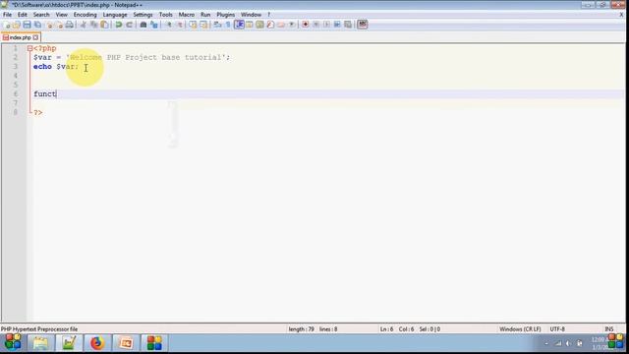629x354 pixels.
Task: Open the PowerPoint taskbar icon
Action: 126,343
